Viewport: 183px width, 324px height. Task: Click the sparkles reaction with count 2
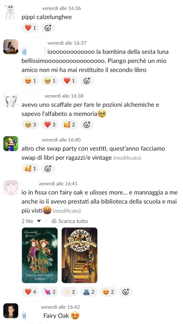click(x=69, y=292)
